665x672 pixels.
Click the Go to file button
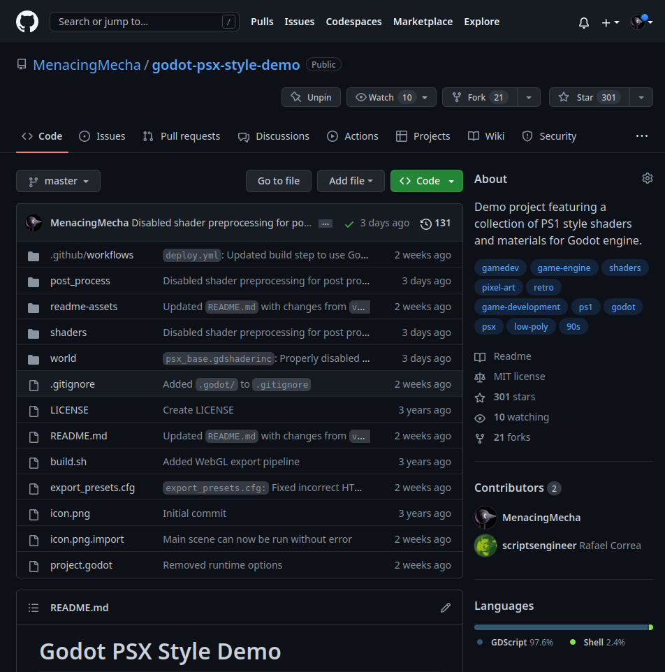pos(279,181)
